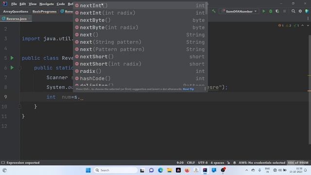Change CRLF line separator in status bar
Viewport: 311px width, 175px height.
pyautogui.click(x=191, y=162)
